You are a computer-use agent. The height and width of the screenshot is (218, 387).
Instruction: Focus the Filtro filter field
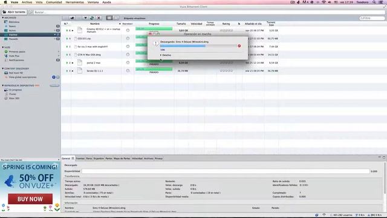(372, 18)
